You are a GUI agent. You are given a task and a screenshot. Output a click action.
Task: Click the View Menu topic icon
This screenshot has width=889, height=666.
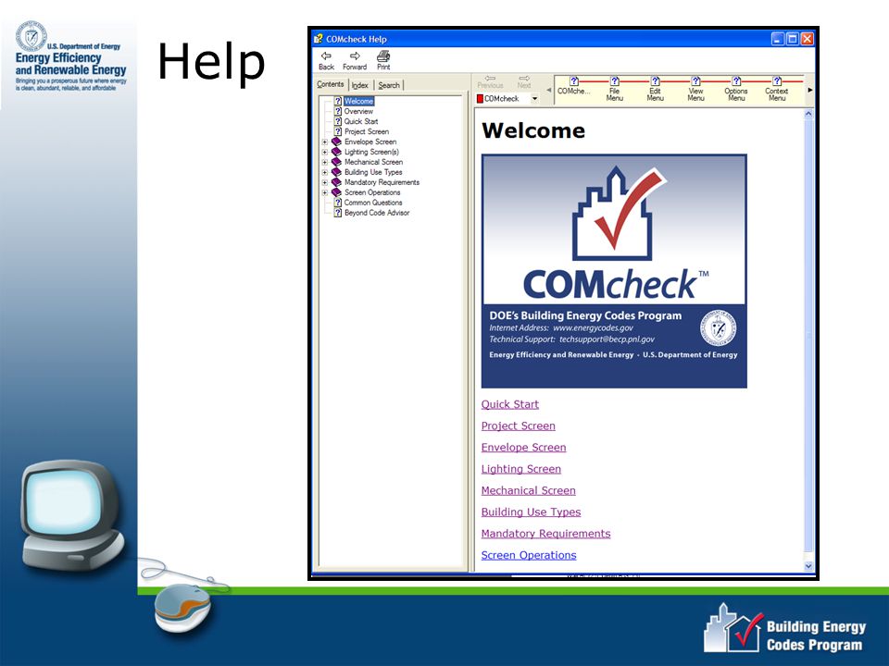(x=695, y=81)
